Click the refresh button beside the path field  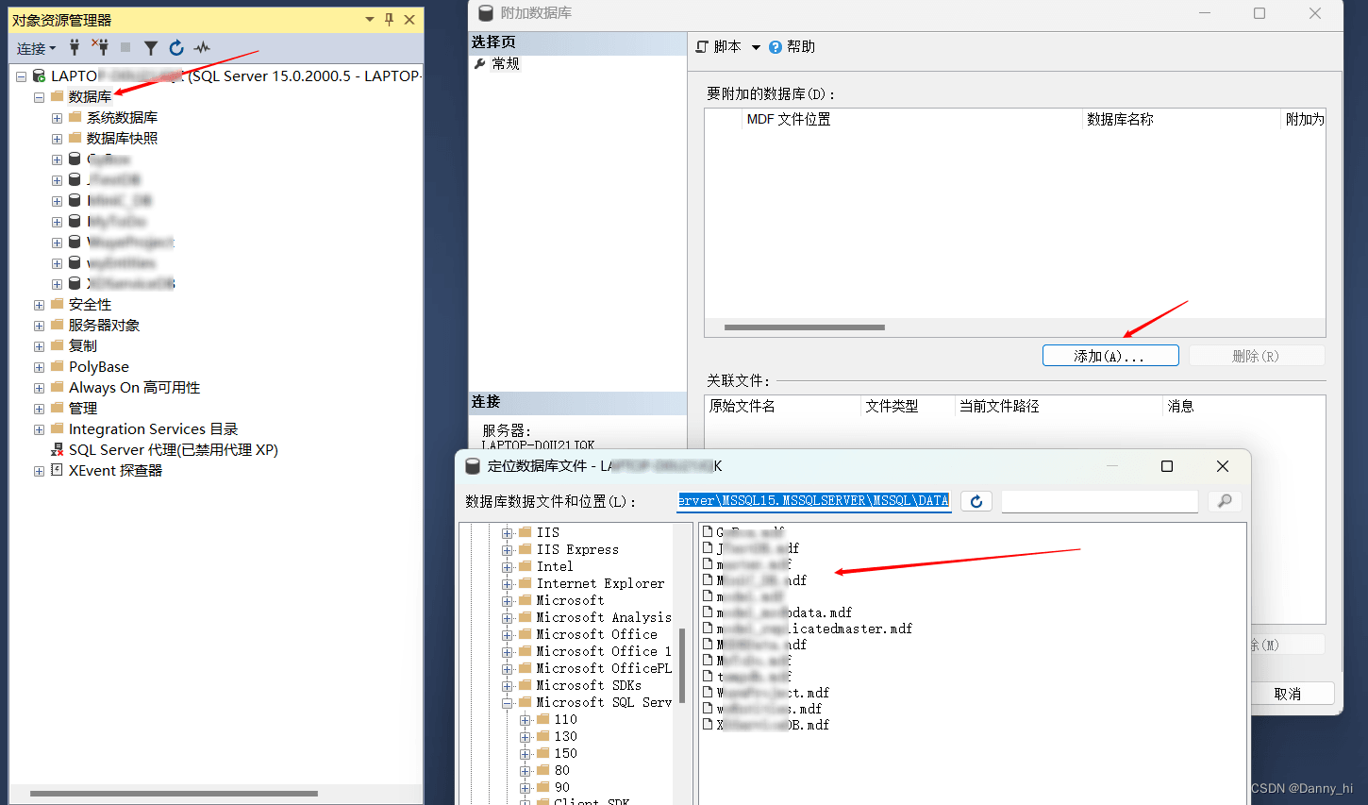(x=976, y=501)
